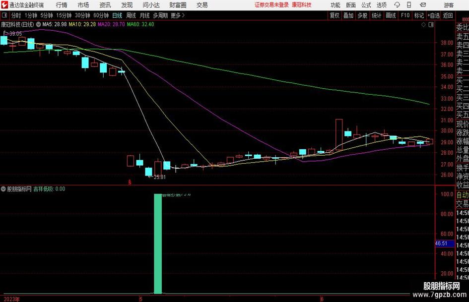
Task: Open the 选项 menu
Action: click(381, 5)
